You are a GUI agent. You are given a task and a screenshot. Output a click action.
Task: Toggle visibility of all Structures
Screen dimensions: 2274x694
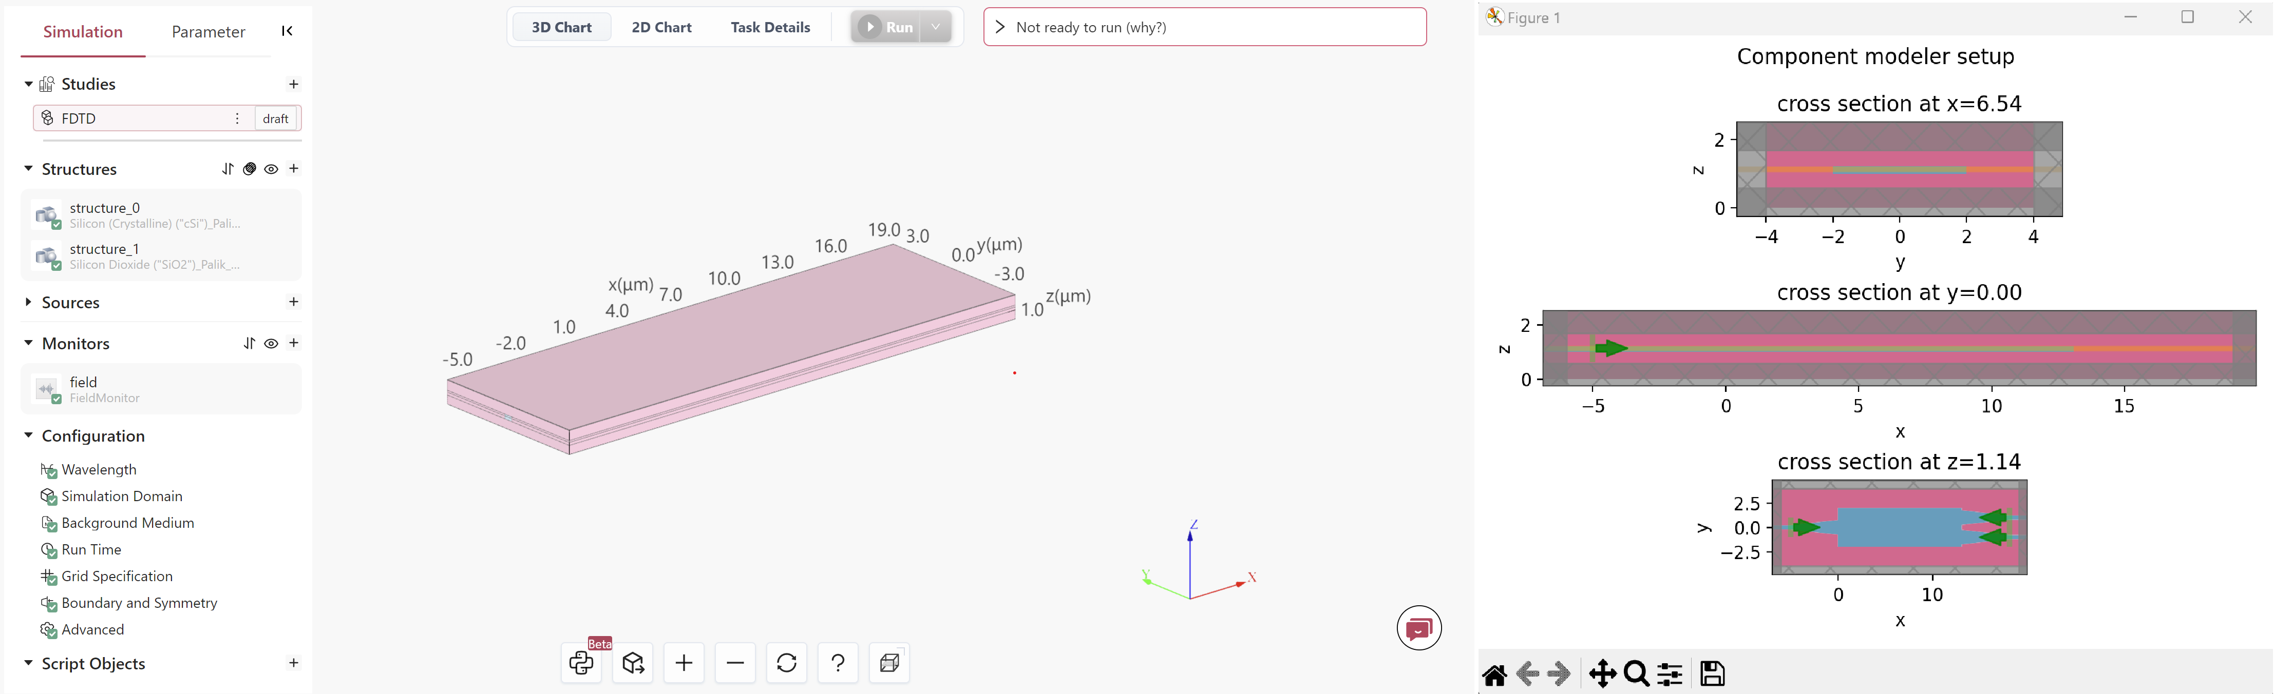tap(272, 169)
